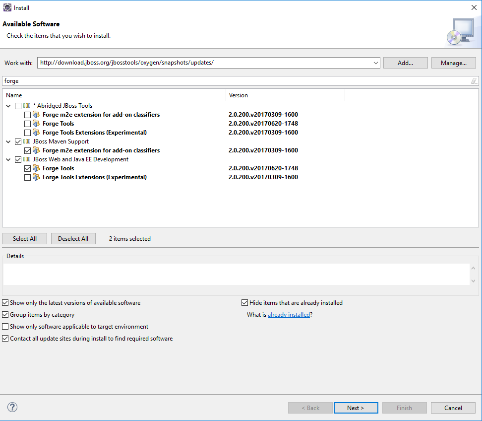Collapse the Abridged JBoss Tools category
482x421 pixels.
[8, 106]
